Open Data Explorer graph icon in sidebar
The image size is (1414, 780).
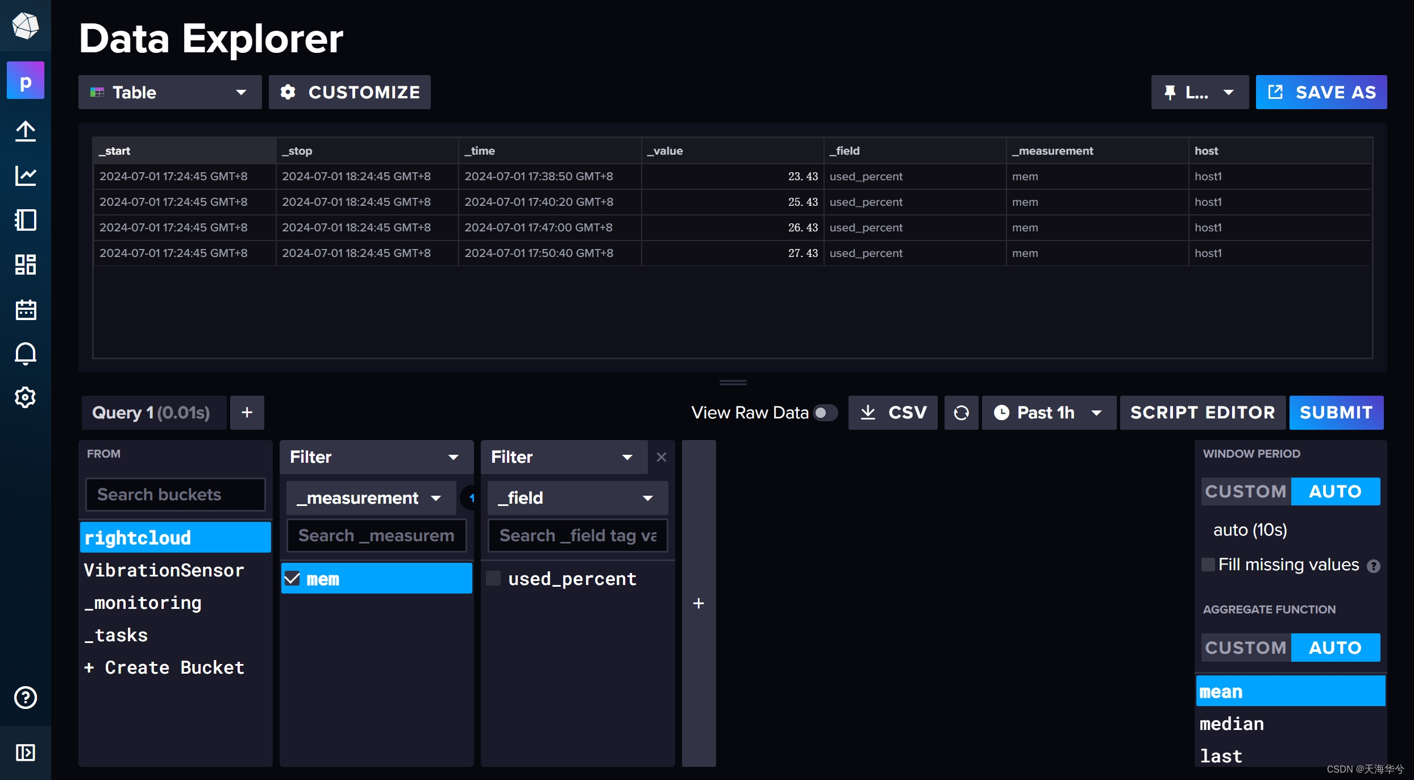pyautogui.click(x=25, y=176)
